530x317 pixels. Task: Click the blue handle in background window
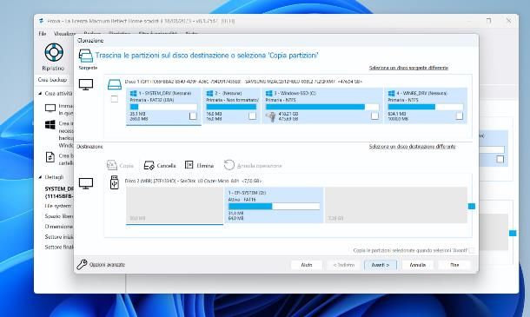(513, 233)
